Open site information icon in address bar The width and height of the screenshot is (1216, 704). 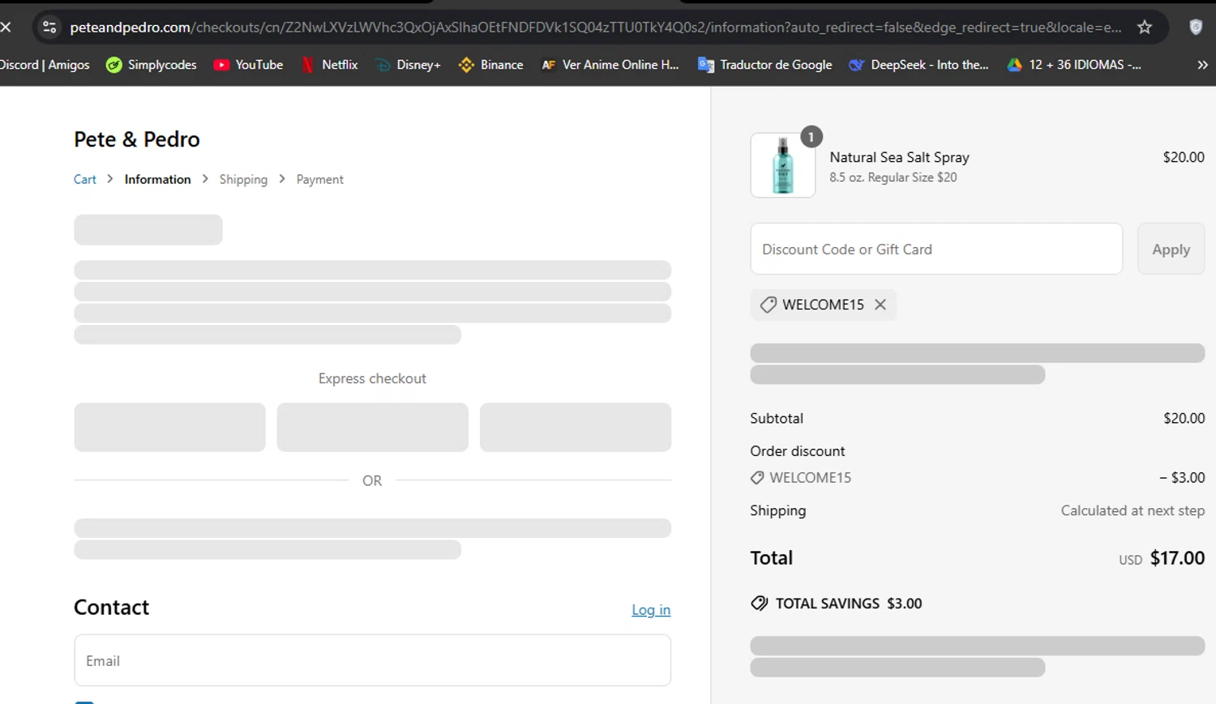point(49,27)
